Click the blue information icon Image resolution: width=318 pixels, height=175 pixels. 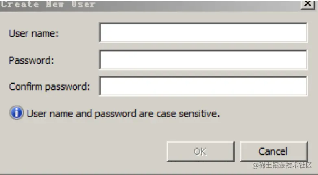tap(17, 112)
